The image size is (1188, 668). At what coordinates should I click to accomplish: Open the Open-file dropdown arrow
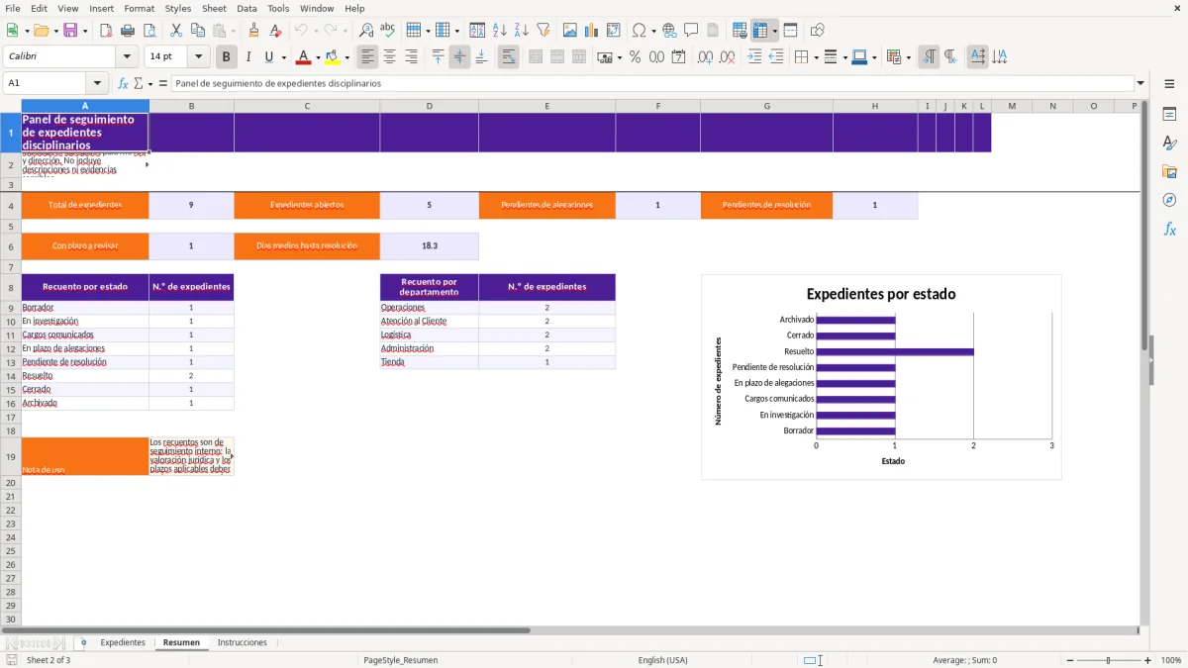coord(54,31)
